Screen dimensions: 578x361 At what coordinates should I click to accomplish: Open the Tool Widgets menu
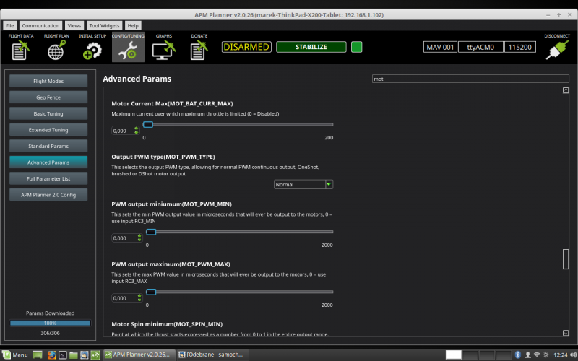[105, 25]
